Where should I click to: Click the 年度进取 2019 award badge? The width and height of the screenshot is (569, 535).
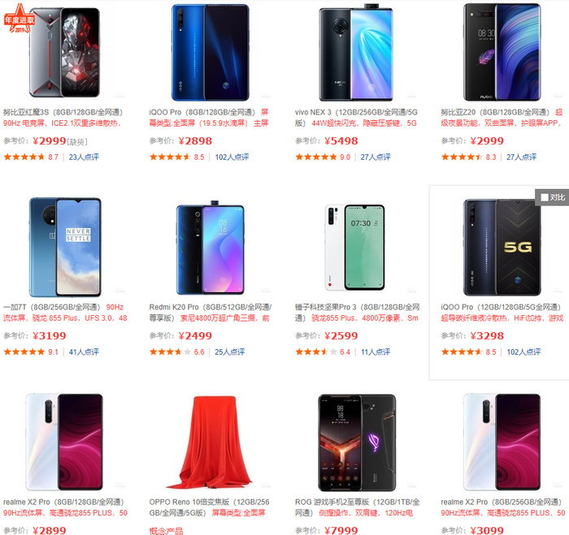19,18
